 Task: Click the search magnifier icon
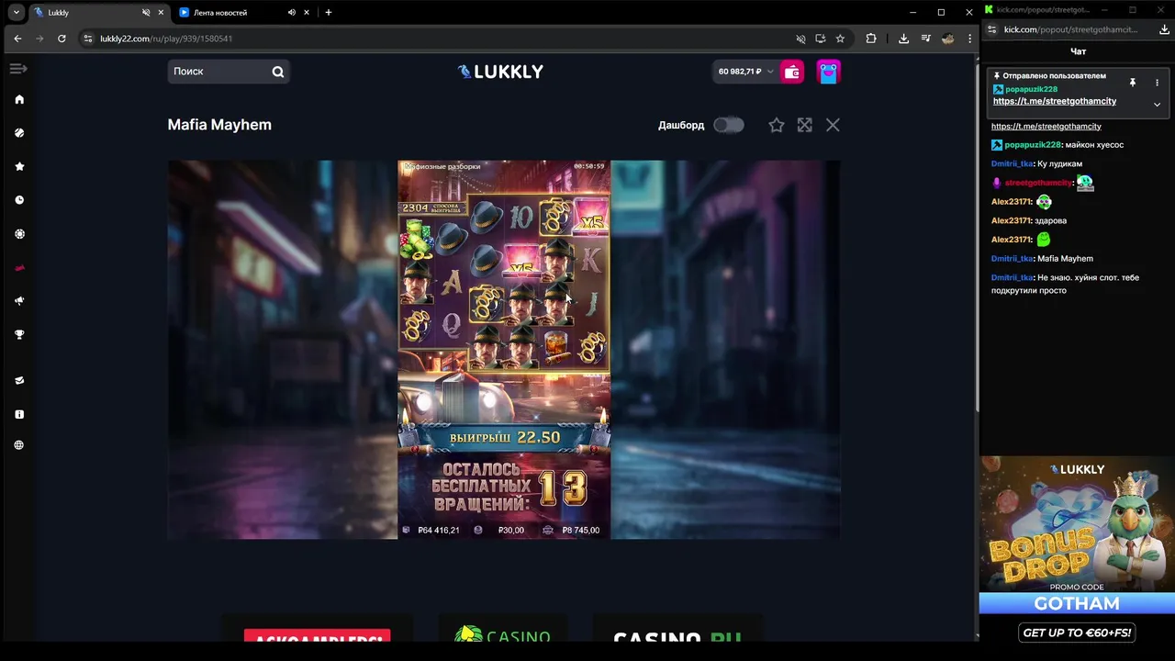278,72
